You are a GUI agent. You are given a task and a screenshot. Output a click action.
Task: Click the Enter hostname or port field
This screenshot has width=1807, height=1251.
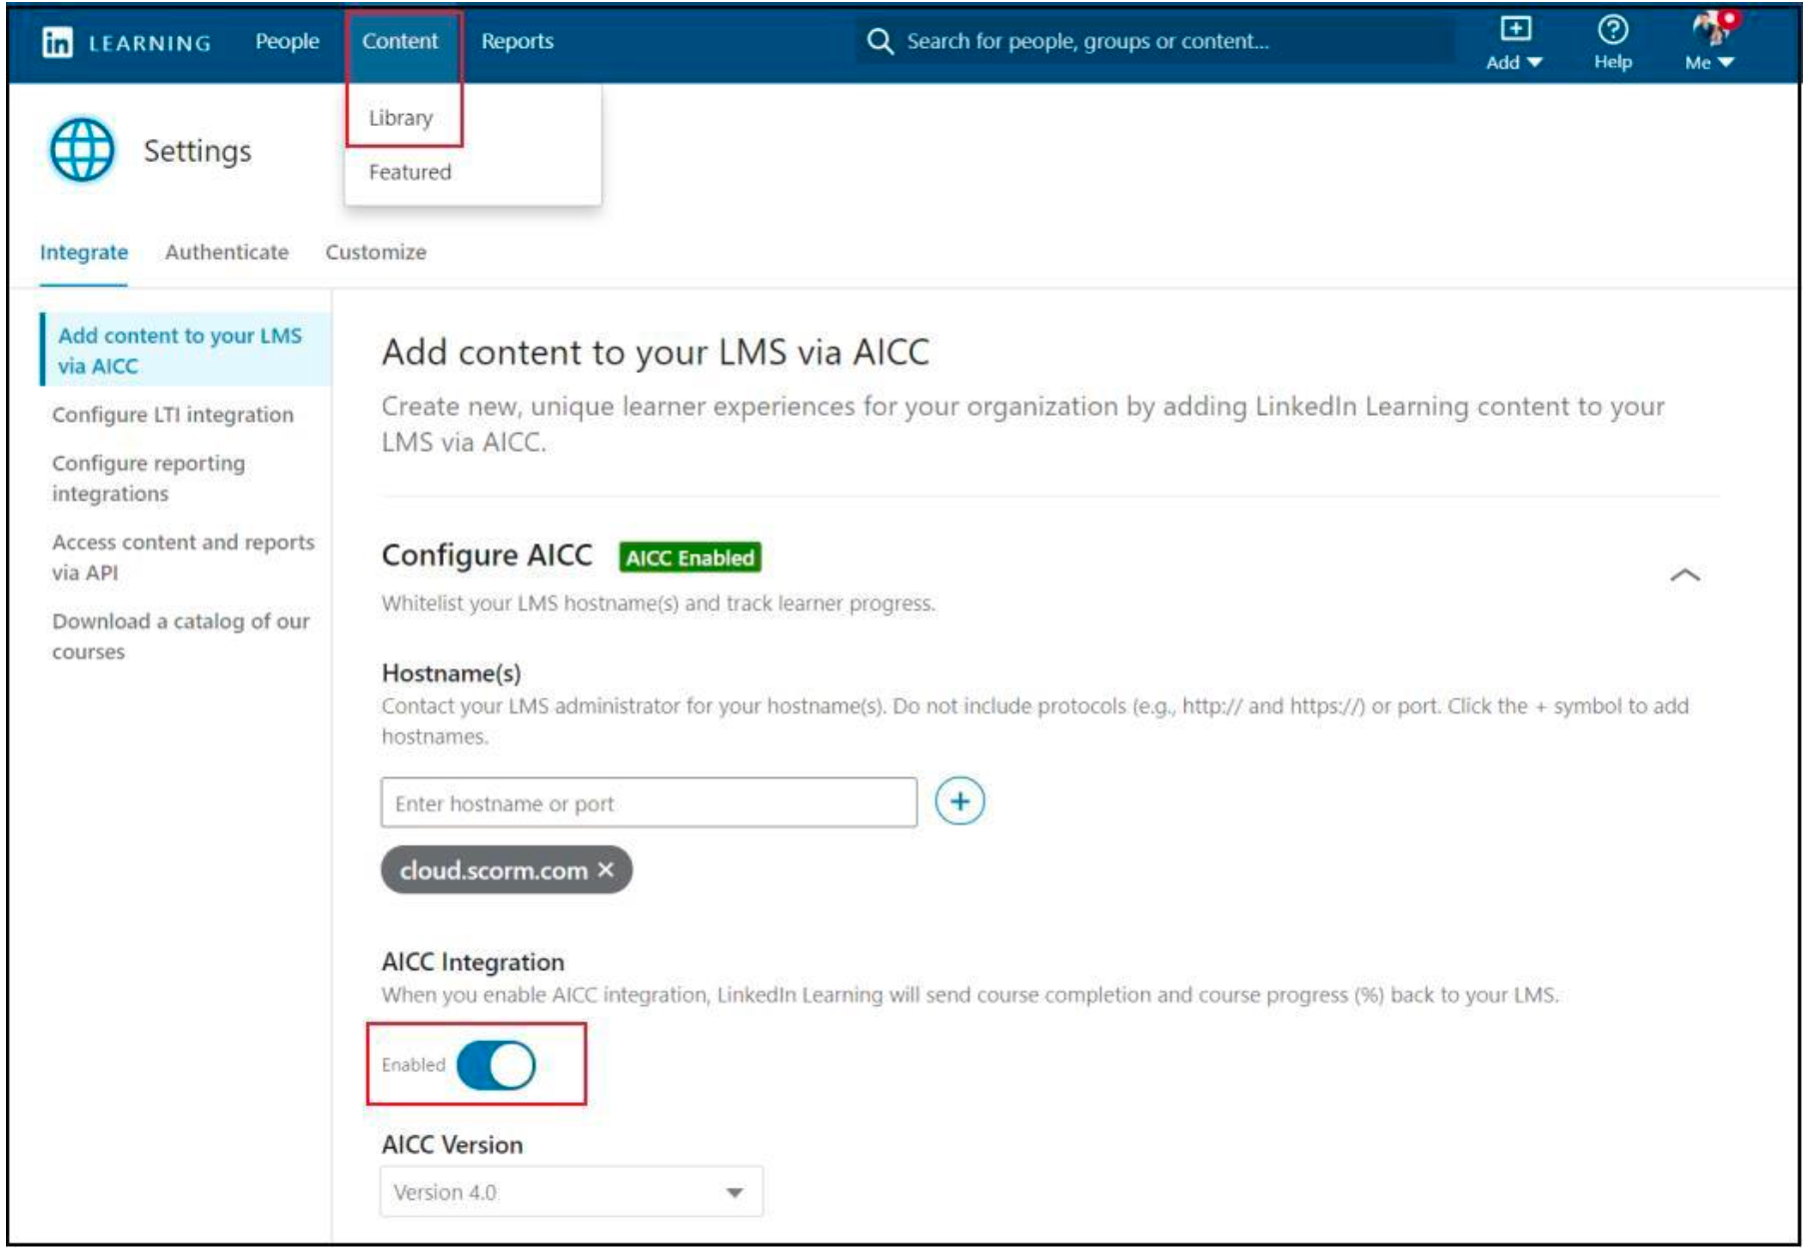coord(649,799)
